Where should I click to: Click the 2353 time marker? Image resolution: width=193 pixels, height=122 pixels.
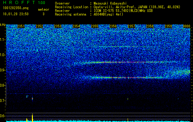point(58,26)
